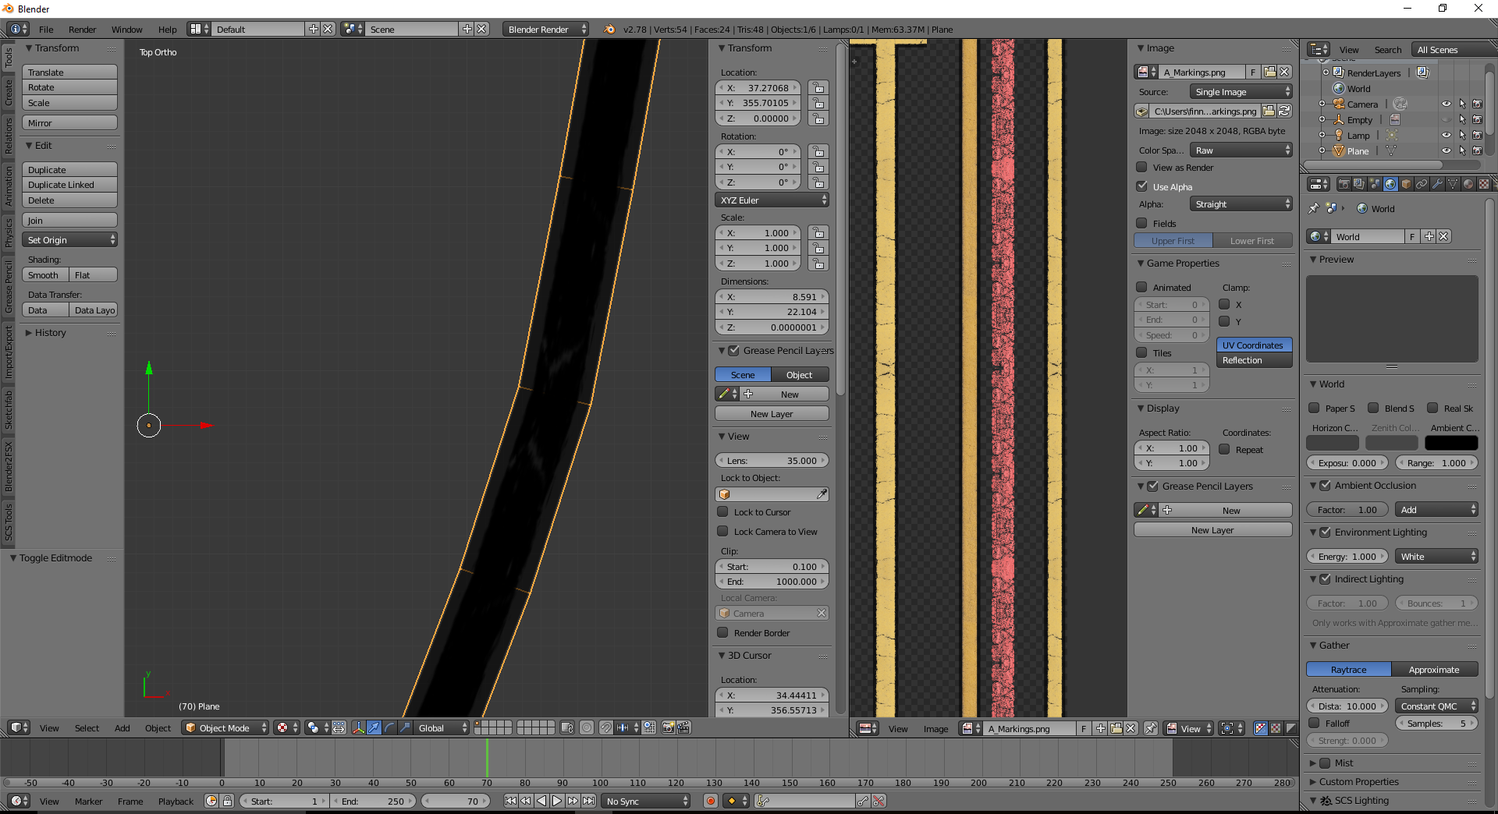Image resolution: width=1498 pixels, height=814 pixels.
Task: Open the Blender Render engine dropdown
Action: point(545,29)
